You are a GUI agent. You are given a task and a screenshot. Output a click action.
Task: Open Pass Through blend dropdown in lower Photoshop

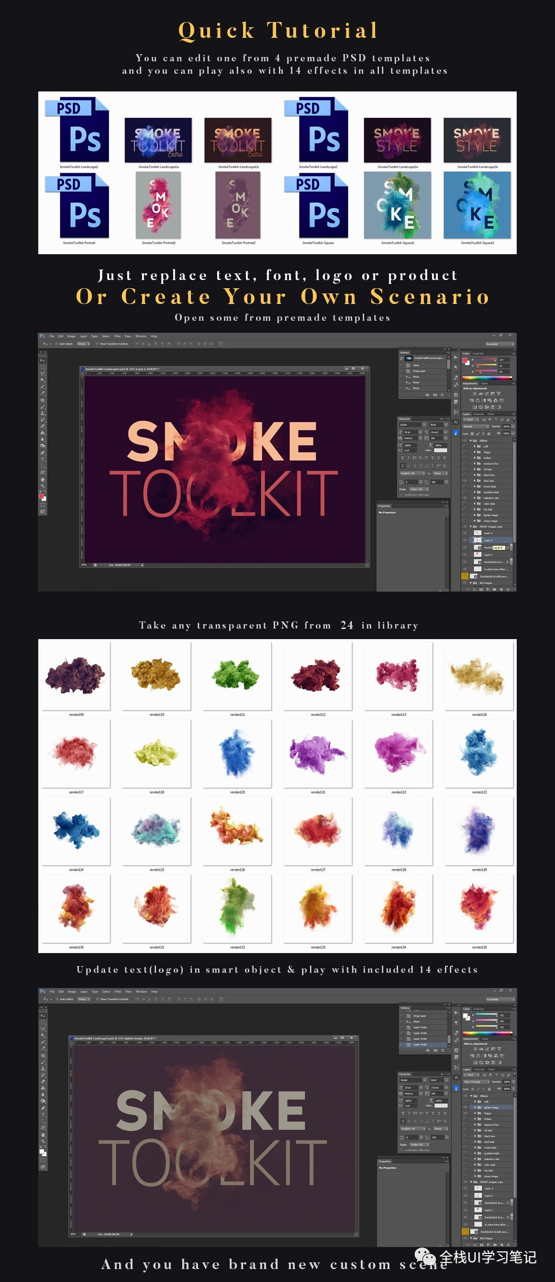[x=477, y=1082]
